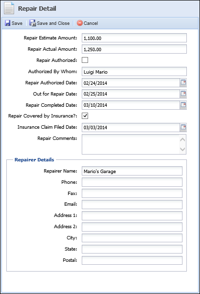Click the Save and Close icon
This screenshot has width=200, height=294.
pyautogui.click(x=33, y=23)
